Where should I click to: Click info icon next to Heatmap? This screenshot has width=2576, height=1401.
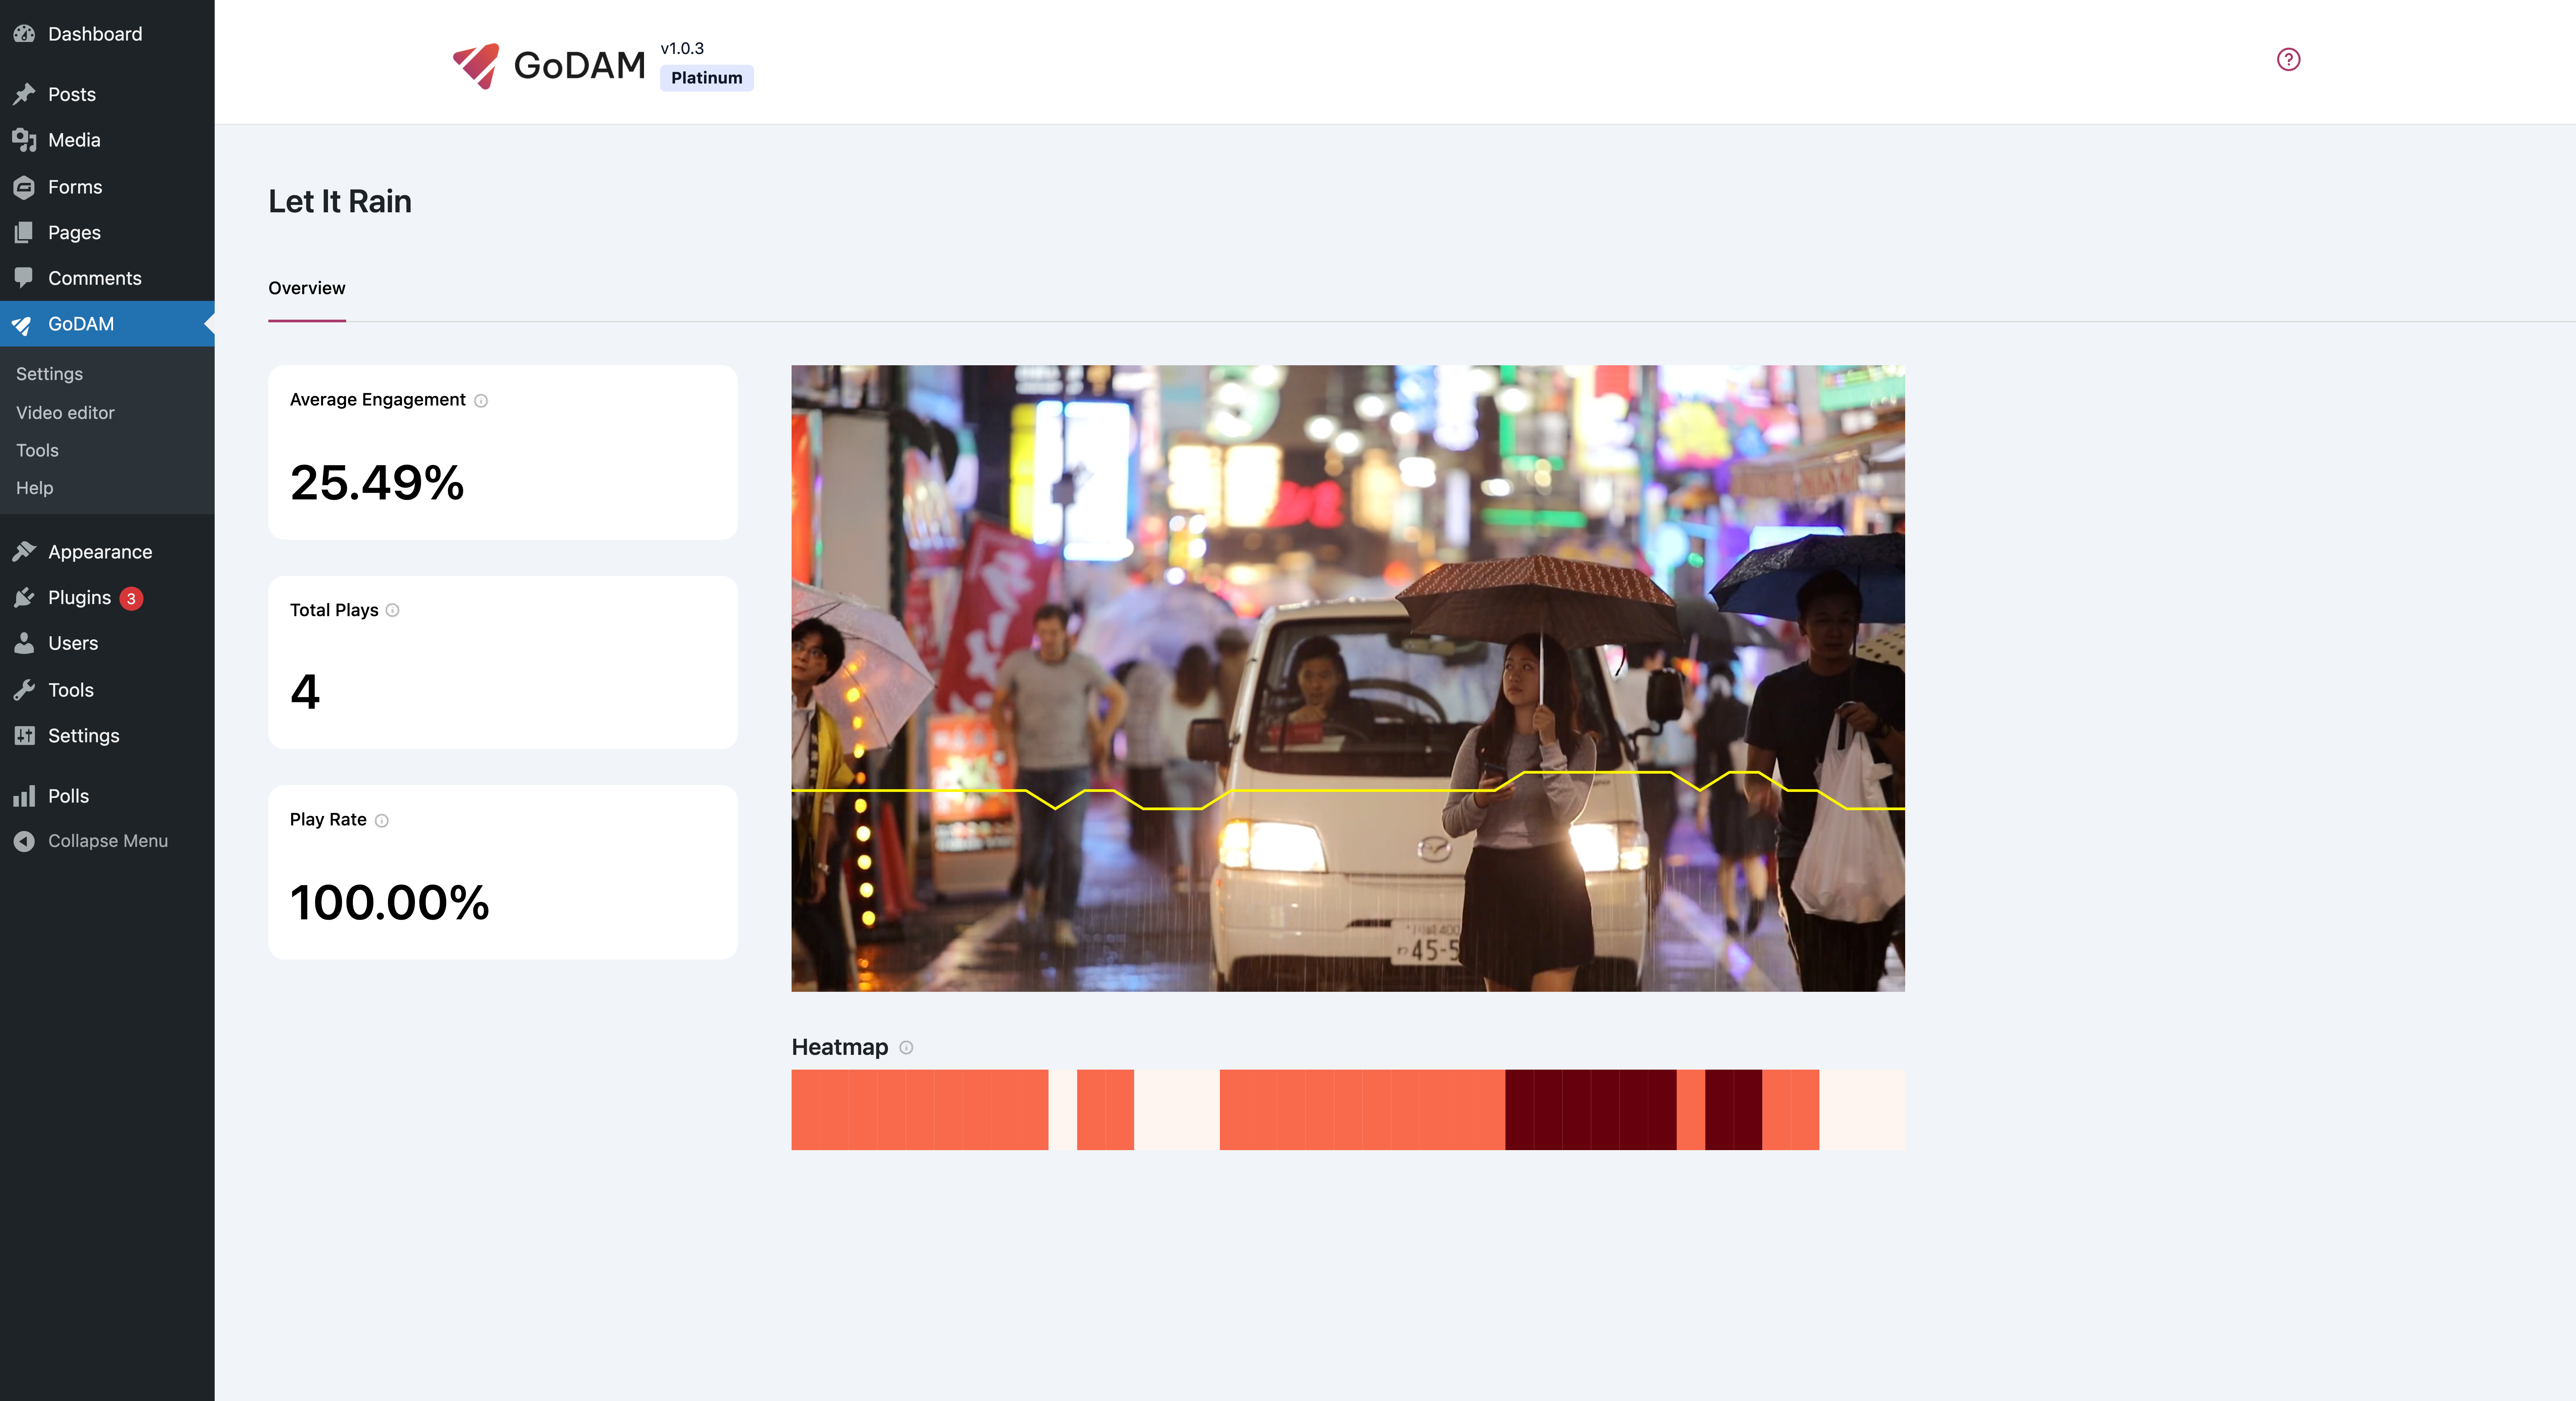click(906, 1048)
